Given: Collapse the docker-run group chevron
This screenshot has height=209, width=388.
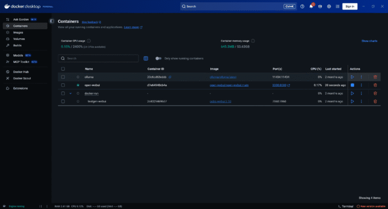Looking at the screenshot, I should (71, 94).
